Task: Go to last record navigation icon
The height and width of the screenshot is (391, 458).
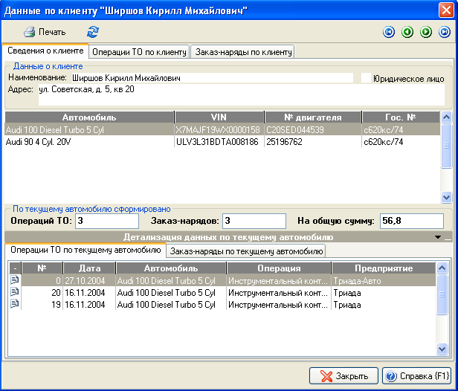Action: [445, 32]
